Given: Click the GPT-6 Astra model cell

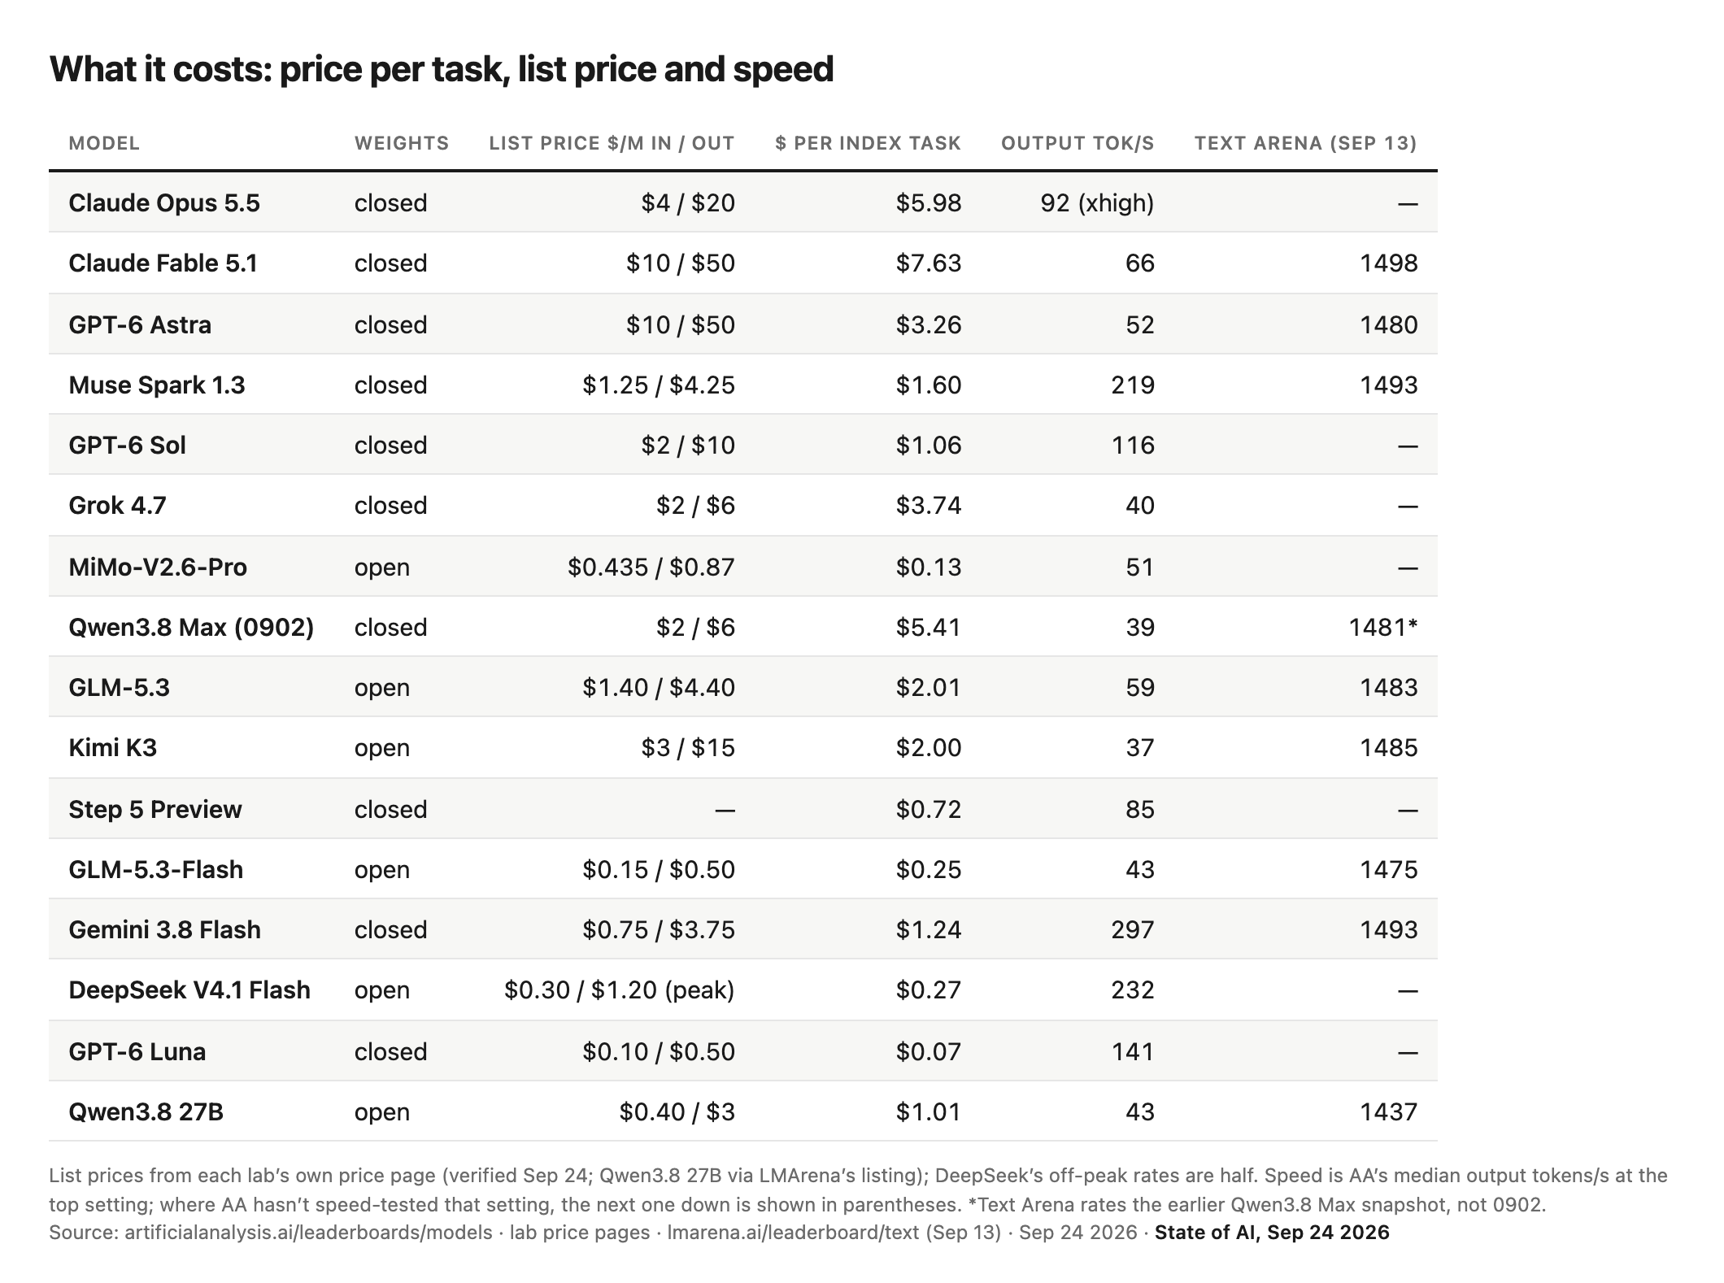Looking at the screenshot, I should pos(140,324).
